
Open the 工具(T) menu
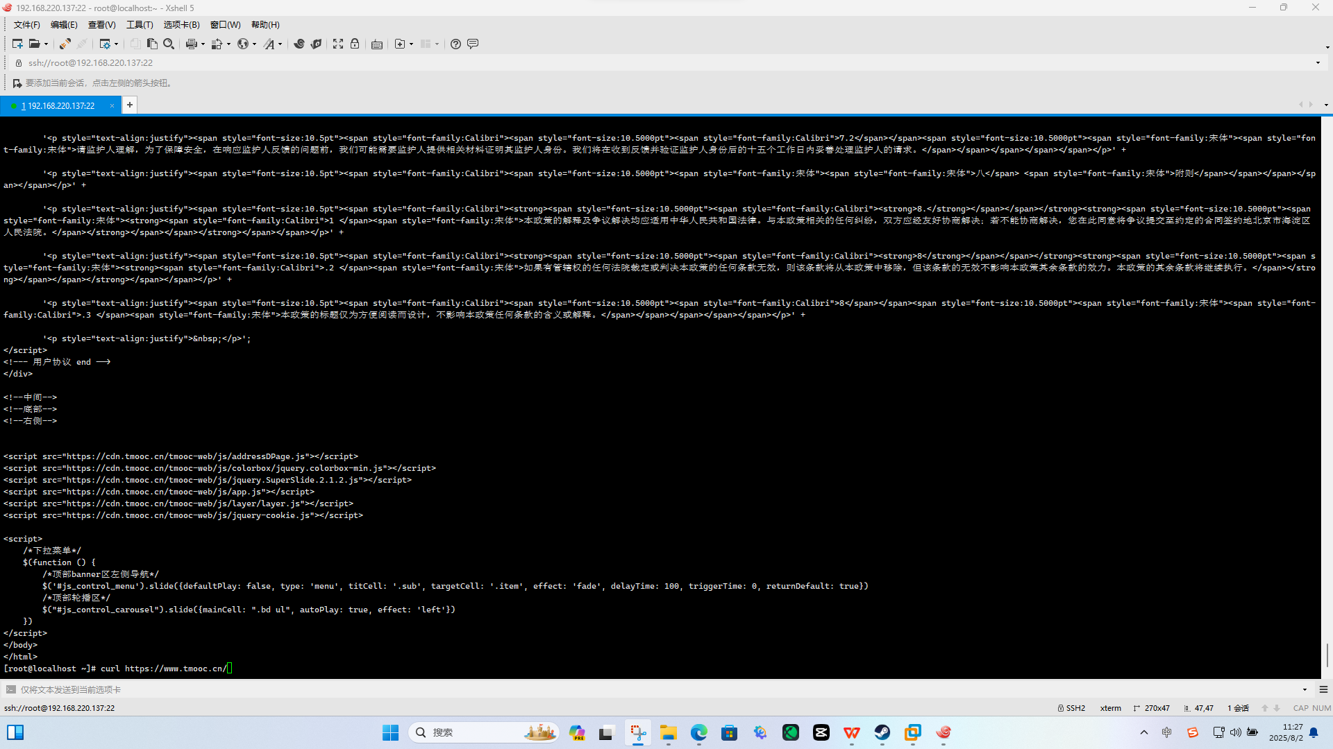140,24
